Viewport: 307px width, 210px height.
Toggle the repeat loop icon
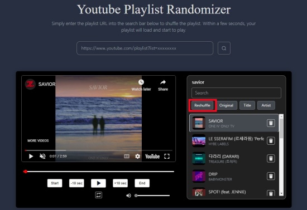tap(98, 195)
